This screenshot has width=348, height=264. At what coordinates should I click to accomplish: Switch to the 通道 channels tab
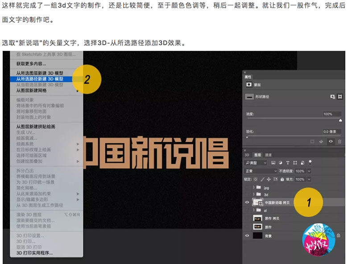(268, 155)
